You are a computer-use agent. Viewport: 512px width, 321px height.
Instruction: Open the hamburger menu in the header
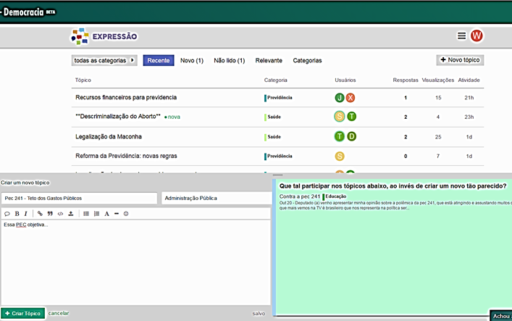click(461, 36)
